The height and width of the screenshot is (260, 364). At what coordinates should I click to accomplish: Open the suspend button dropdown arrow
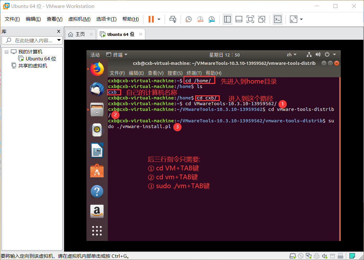tap(158, 19)
